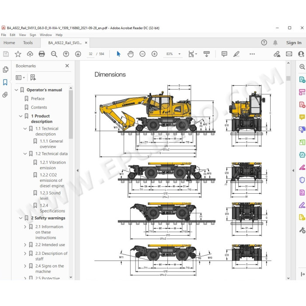Open the Help menu
This screenshot has height=306, width=306.
click(59, 35)
